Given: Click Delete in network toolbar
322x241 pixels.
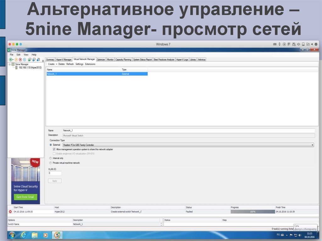Looking at the screenshot, I should click(x=61, y=64).
